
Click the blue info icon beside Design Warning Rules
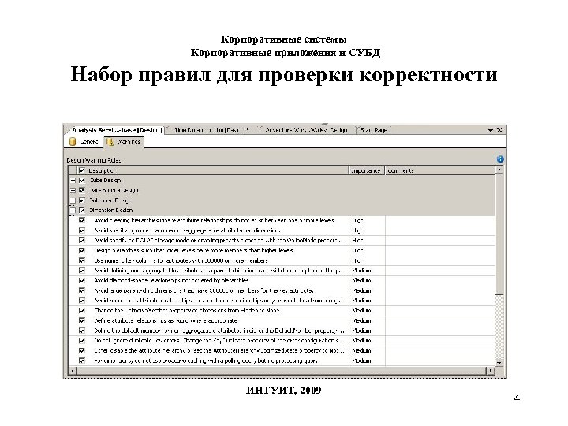click(500, 159)
